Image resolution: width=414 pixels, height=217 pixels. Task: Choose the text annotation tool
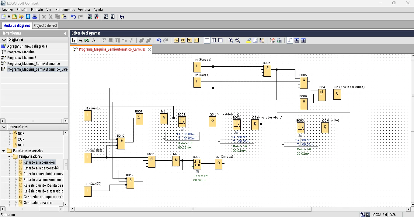[x=94, y=40]
